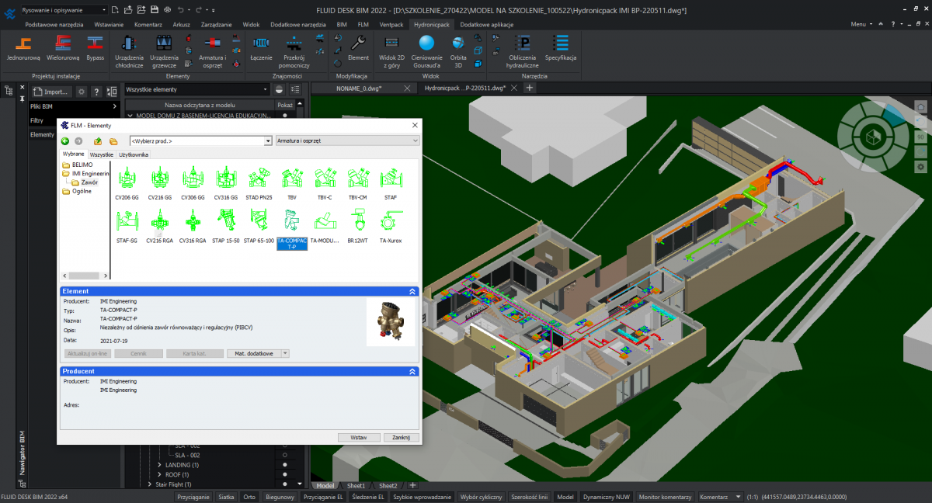
Task: Expand the LANDING tree node
Action: coord(159,465)
